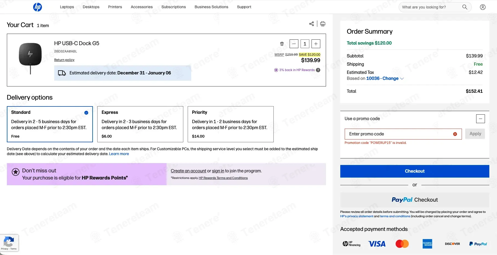The image size is (497, 255).
Task: Select the Standard free shipping option
Action: click(x=50, y=124)
